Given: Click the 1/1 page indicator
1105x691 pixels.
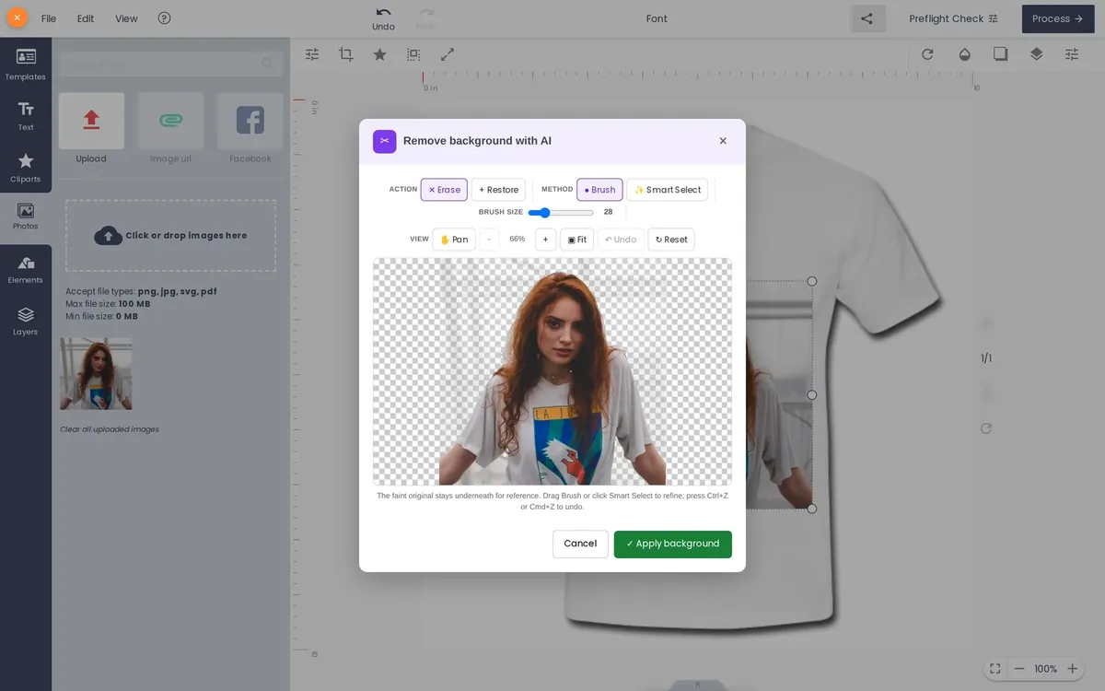Looking at the screenshot, I should coord(986,358).
